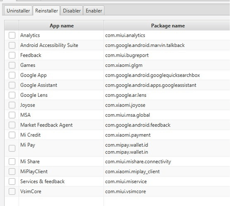Select package com.google.ar.lens
Image resolution: width=236 pixels, height=206 pixels.
[126, 95]
